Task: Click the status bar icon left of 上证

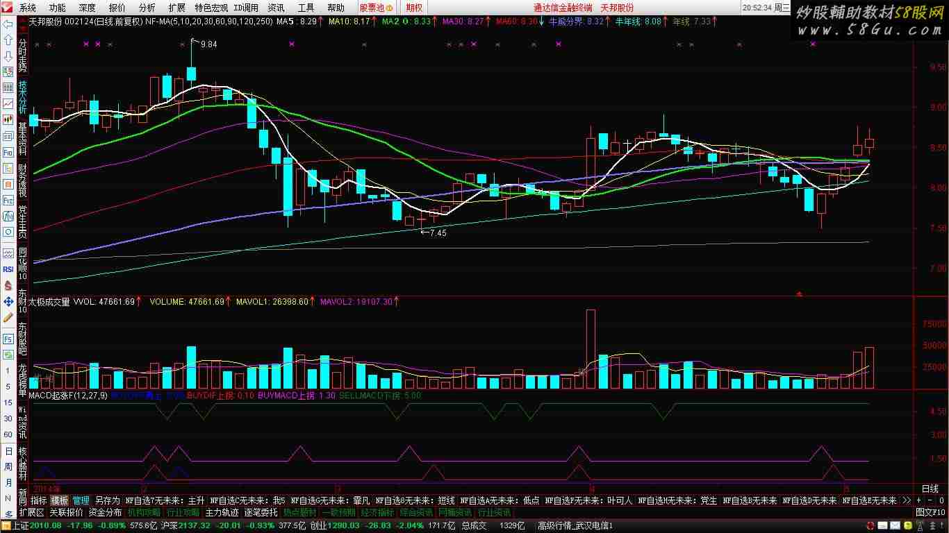Action: click(x=6, y=526)
